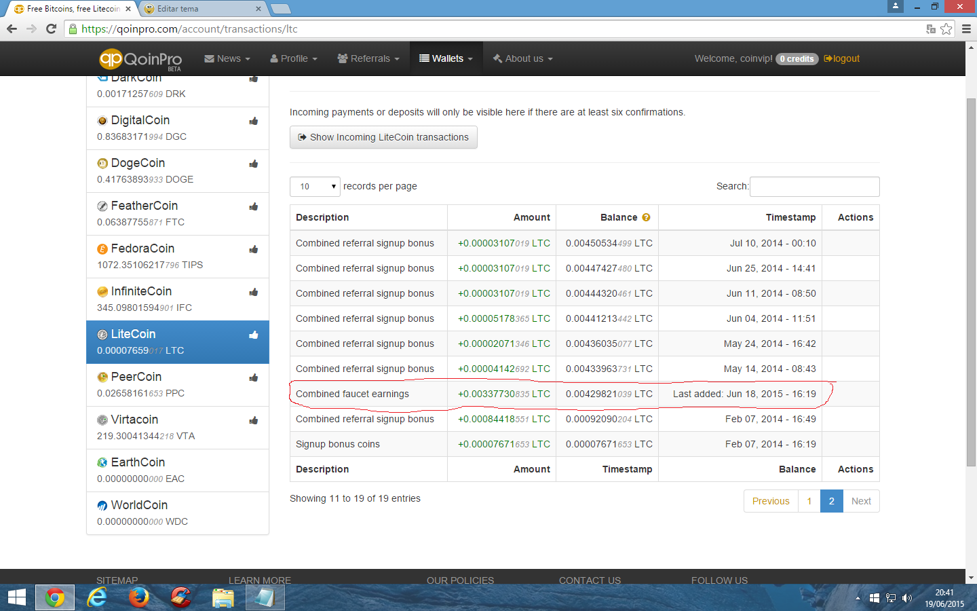Open Virtacoin wallet
Screen dimensions: 977x611
click(178, 428)
